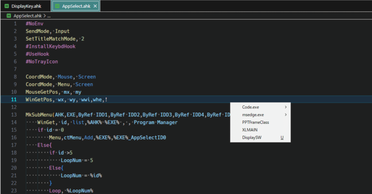This screenshot has height=194, width=372.
Task: Switch to the DisplayKey.ahk tab
Action: tap(26, 6)
